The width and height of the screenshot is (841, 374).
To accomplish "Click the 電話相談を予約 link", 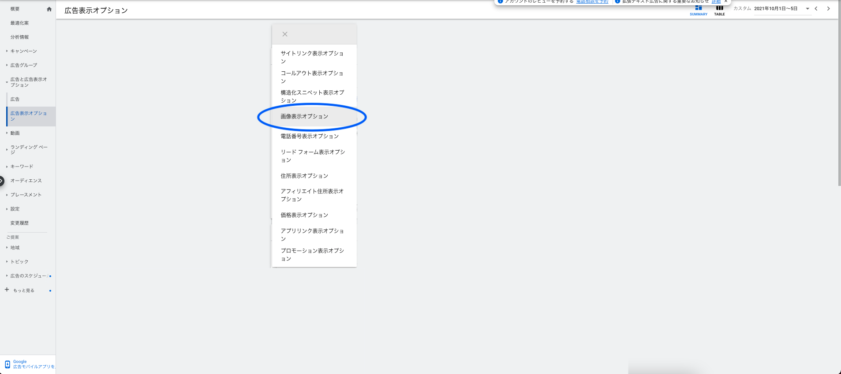I will tap(592, 2).
